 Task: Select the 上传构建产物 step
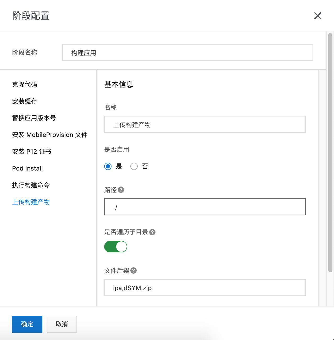tap(31, 202)
